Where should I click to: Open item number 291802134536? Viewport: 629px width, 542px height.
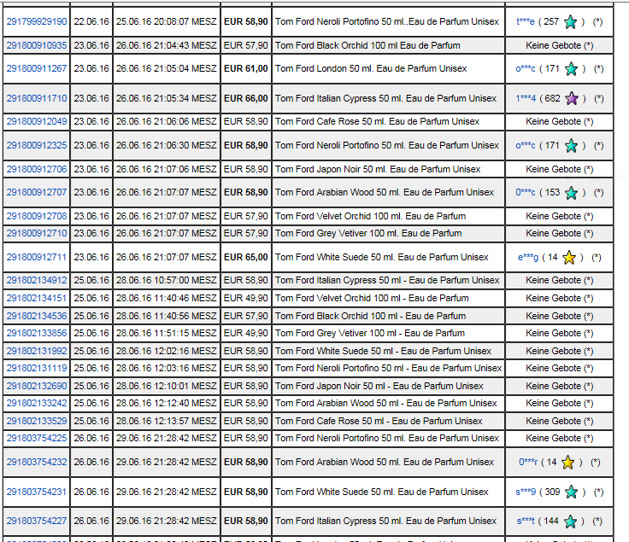(37, 316)
